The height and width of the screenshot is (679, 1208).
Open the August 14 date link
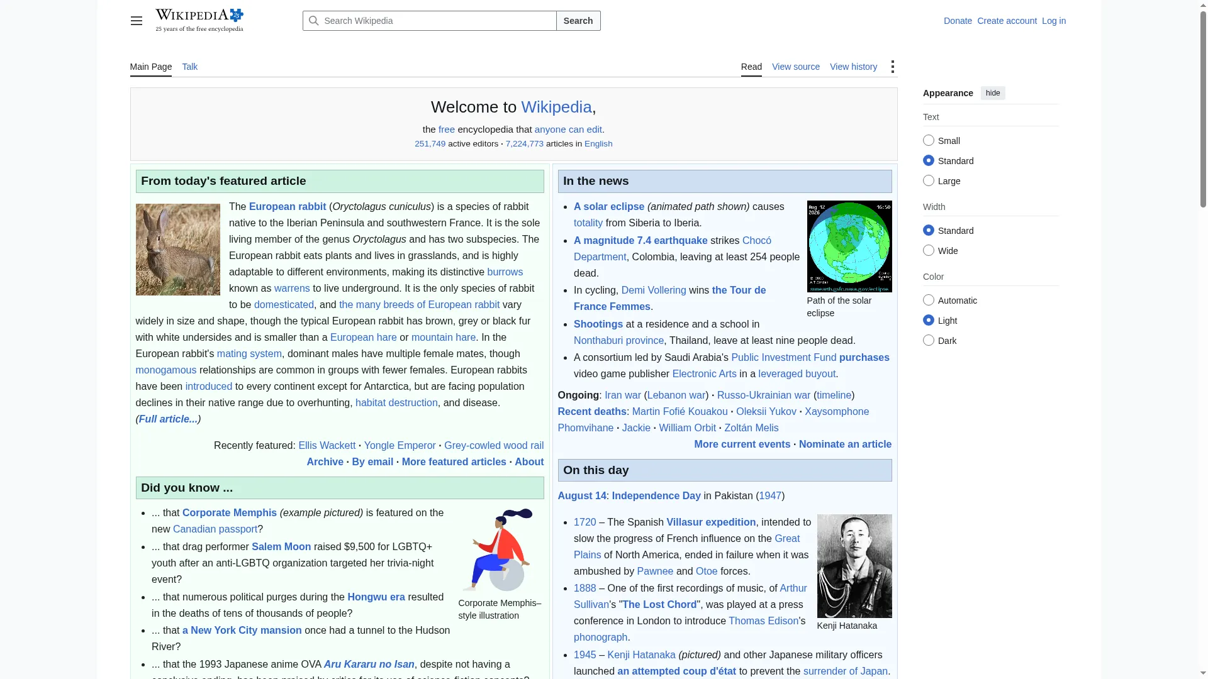coord(582,495)
